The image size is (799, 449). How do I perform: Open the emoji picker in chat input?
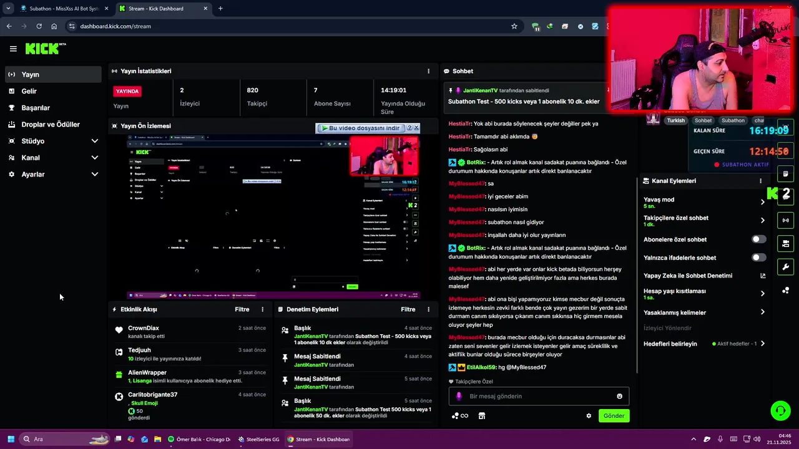click(x=620, y=396)
